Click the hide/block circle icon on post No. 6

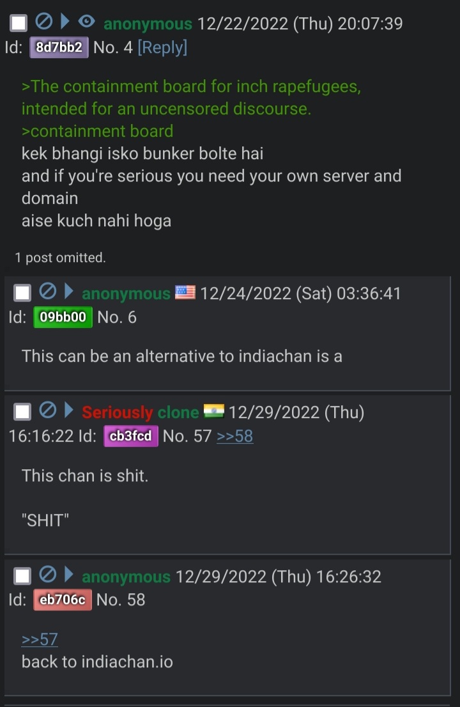coord(48,291)
